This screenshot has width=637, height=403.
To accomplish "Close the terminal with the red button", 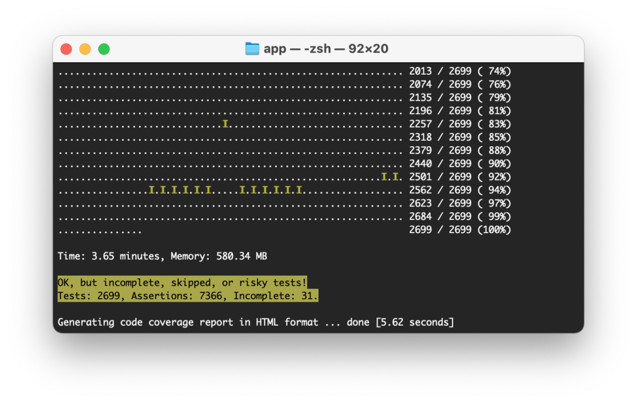I will coord(66,49).
